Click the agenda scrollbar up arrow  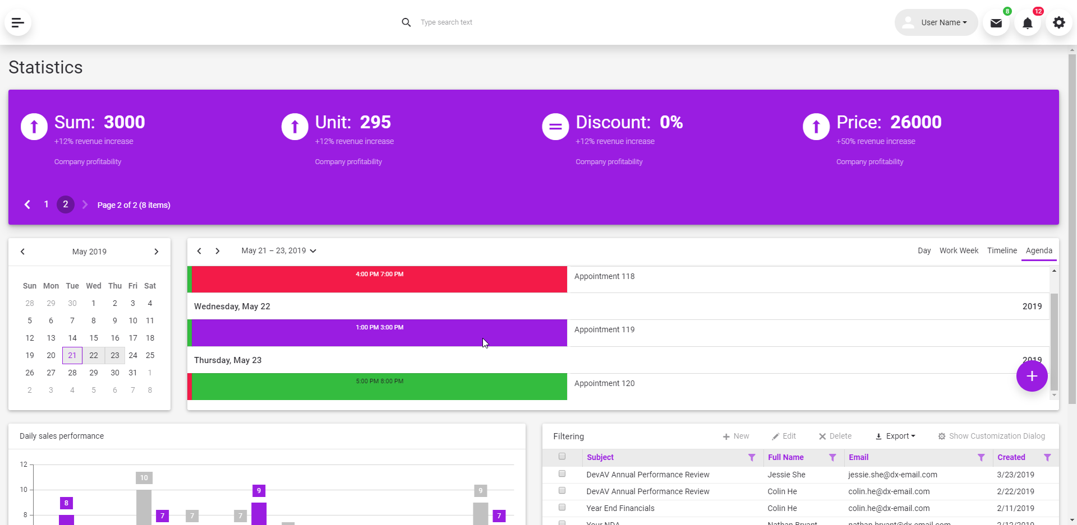click(x=1054, y=271)
